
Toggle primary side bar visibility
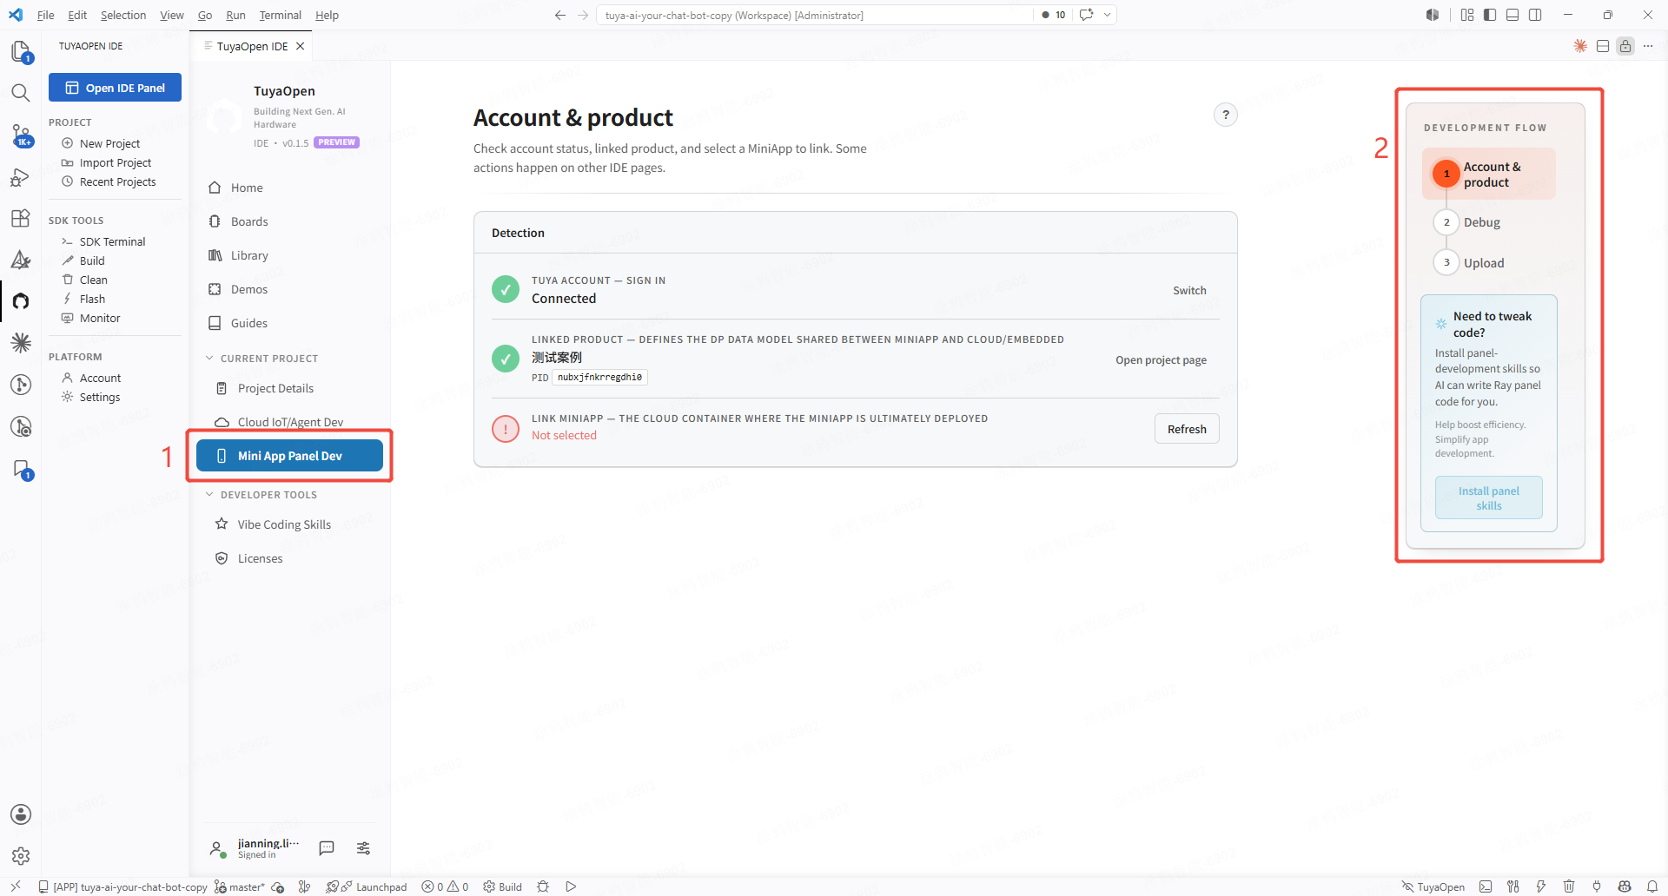point(1490,15)
